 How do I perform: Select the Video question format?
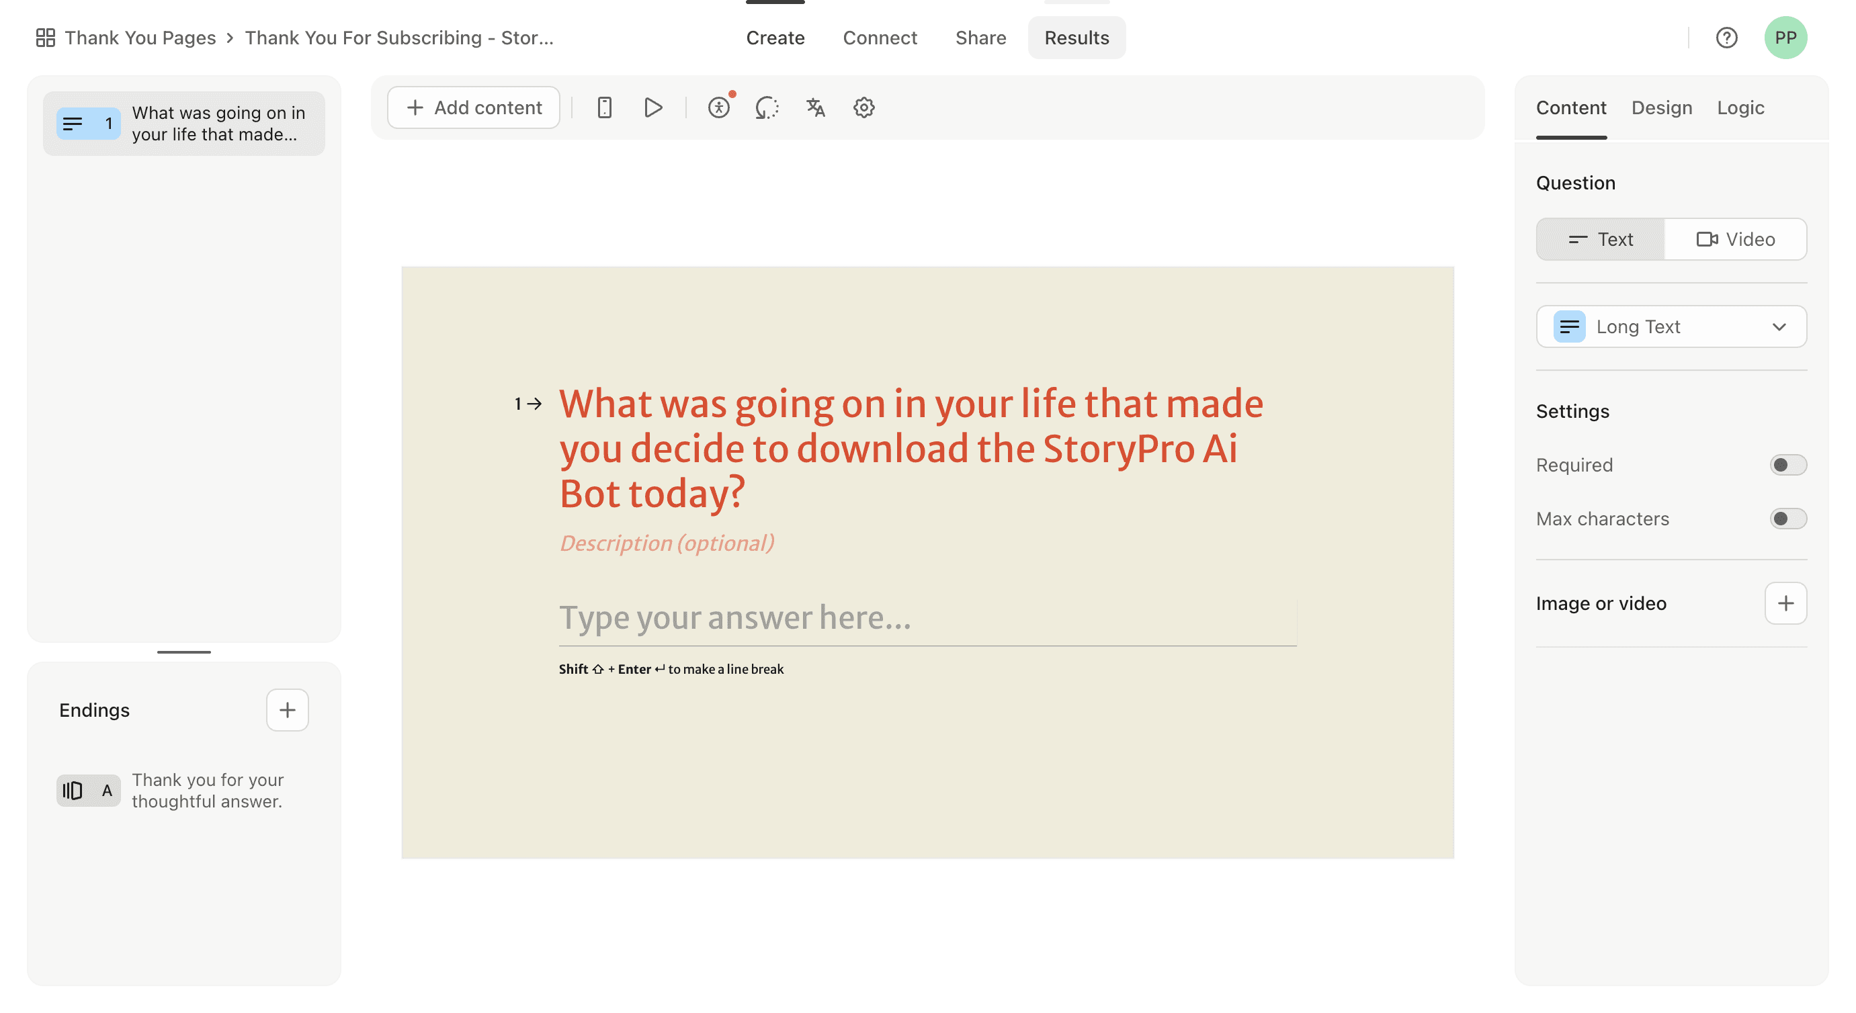pyautogui.click(x=1735, y=239)
